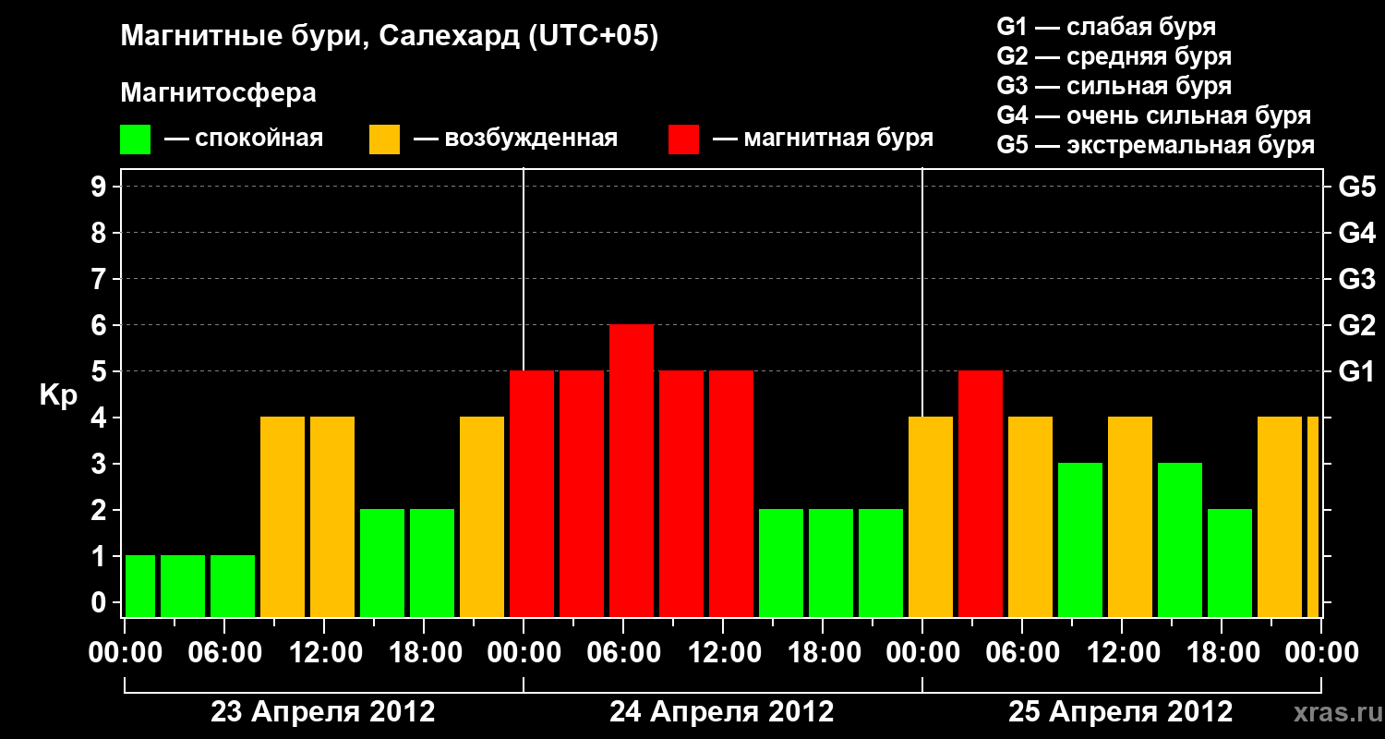Click the only red bar on 25 Апреля

[x=981, y=494]
